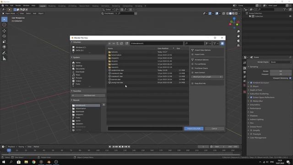Click the viewport pan hand icon
The image size is (293, 165).
[239, 36]
